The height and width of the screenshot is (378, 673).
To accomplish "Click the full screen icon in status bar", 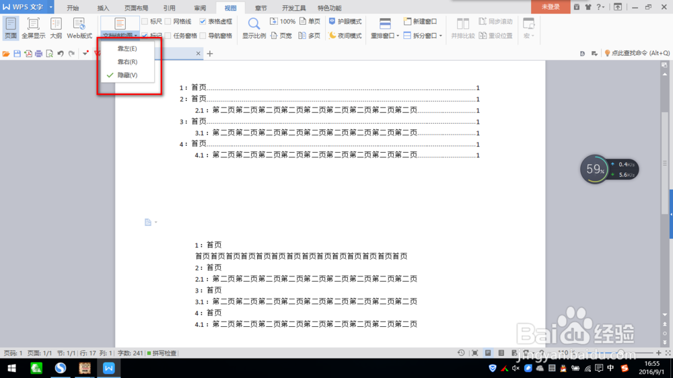I will [x=474, y=353].
